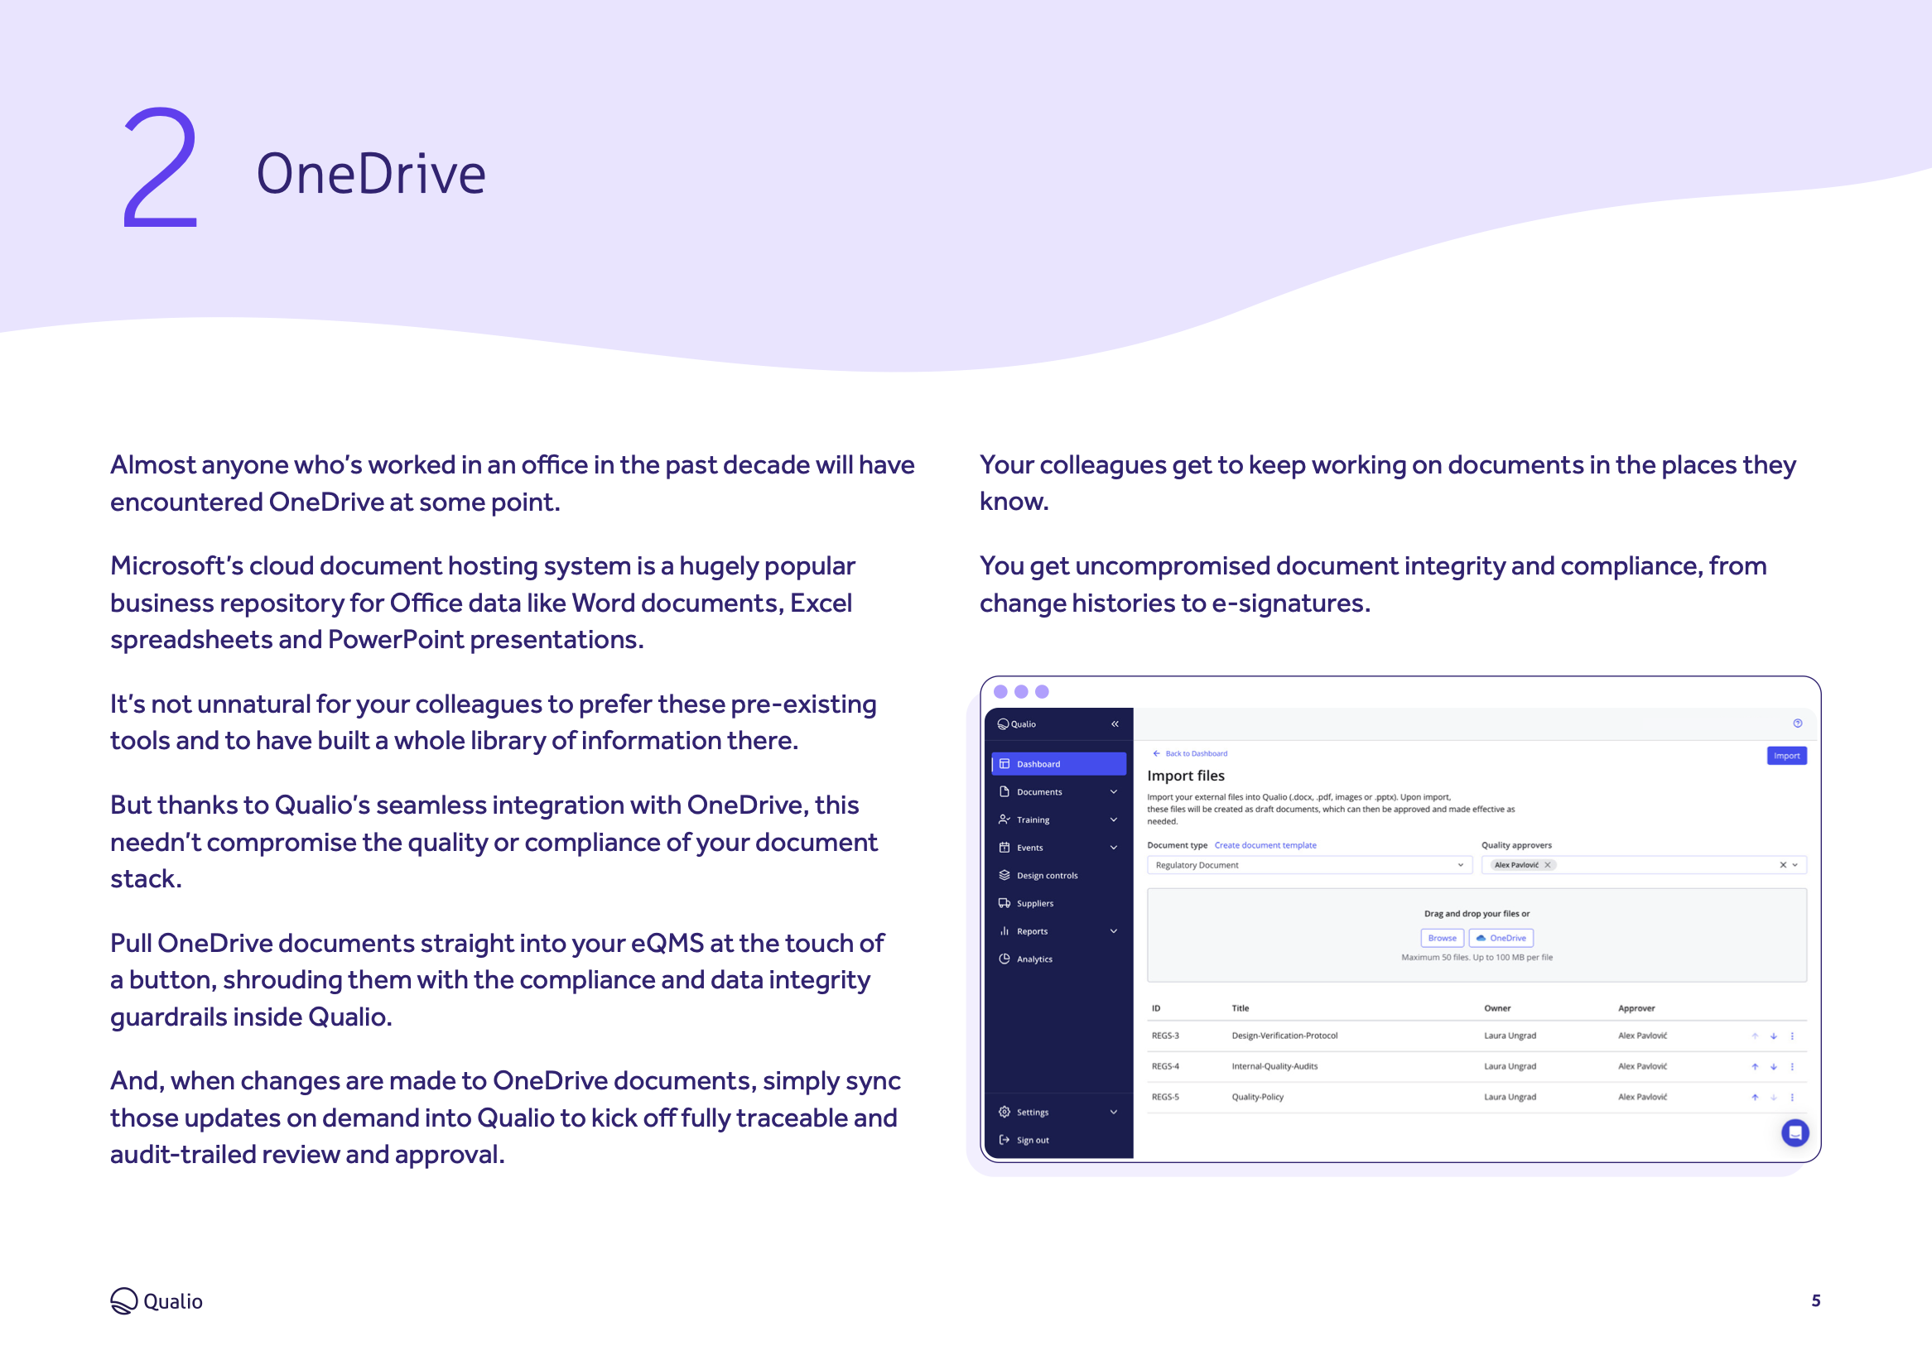The image size is (1932, 1370).
Task: Click the OneDrive page heading
Action: [370, 174]
